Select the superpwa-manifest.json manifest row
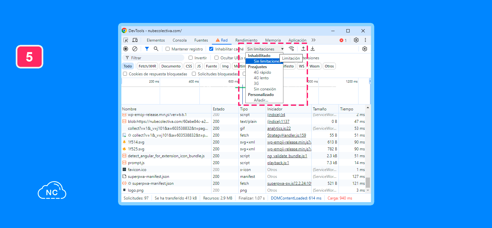The width and height of the screenshot is (492, 228). 243,177
